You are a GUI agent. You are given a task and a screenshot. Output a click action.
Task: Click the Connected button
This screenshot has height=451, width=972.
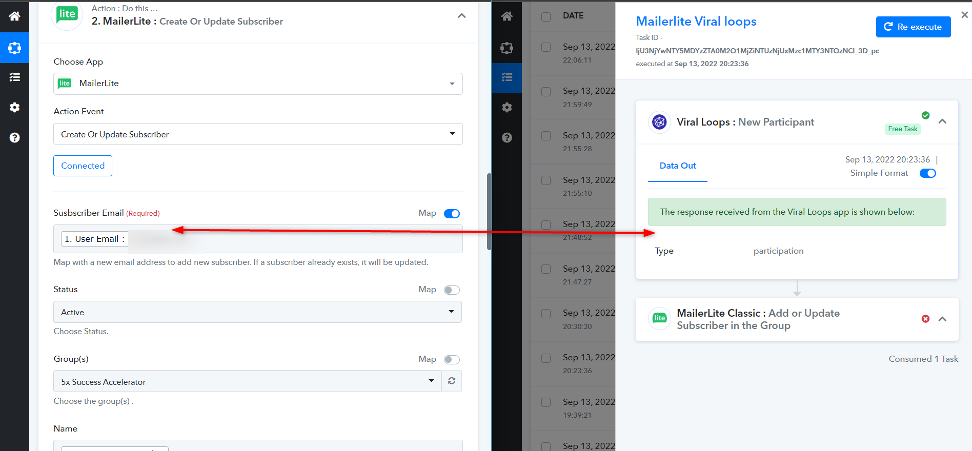click(83, 166)
